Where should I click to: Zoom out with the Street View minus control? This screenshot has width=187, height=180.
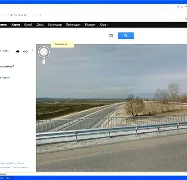point(44,63)
